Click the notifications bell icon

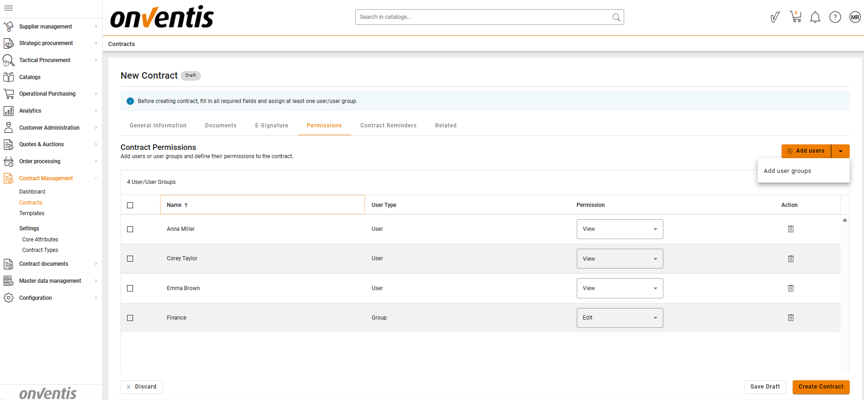815,17
